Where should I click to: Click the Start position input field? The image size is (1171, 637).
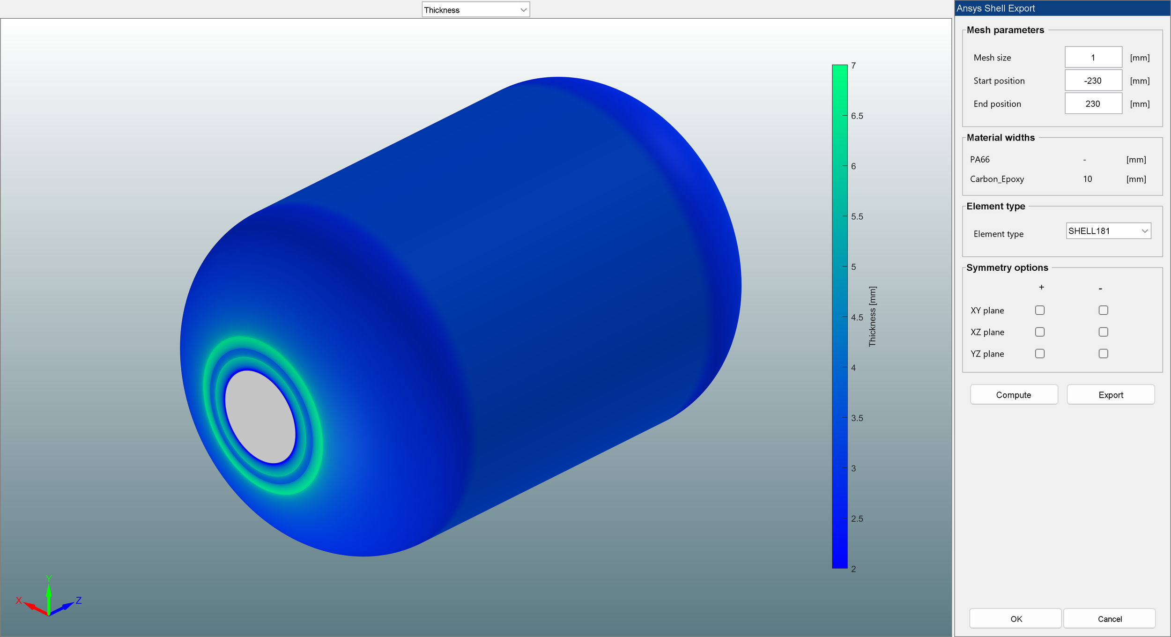point(1093,81)
